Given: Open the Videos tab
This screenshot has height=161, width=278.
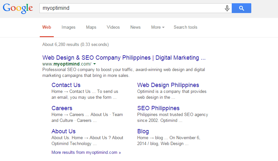Looking at the screenshot, I should (x=113, y=27).
